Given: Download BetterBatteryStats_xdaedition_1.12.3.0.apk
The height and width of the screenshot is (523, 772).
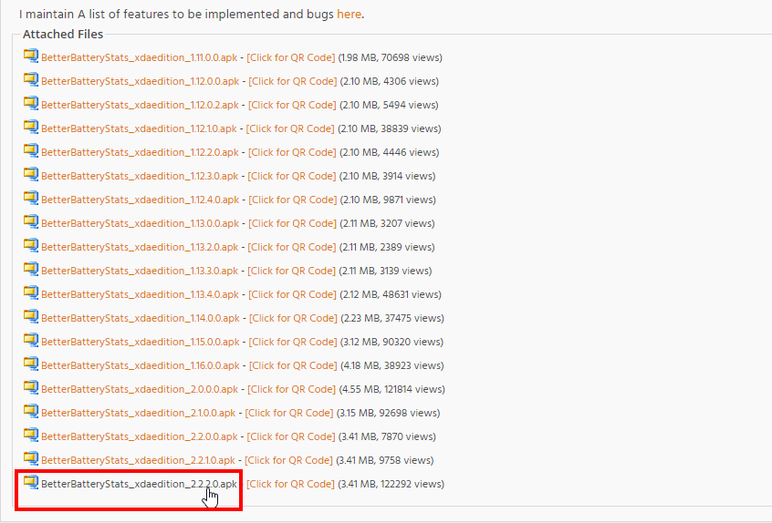Looking at the screenshot, I should [x=140, y=176].
